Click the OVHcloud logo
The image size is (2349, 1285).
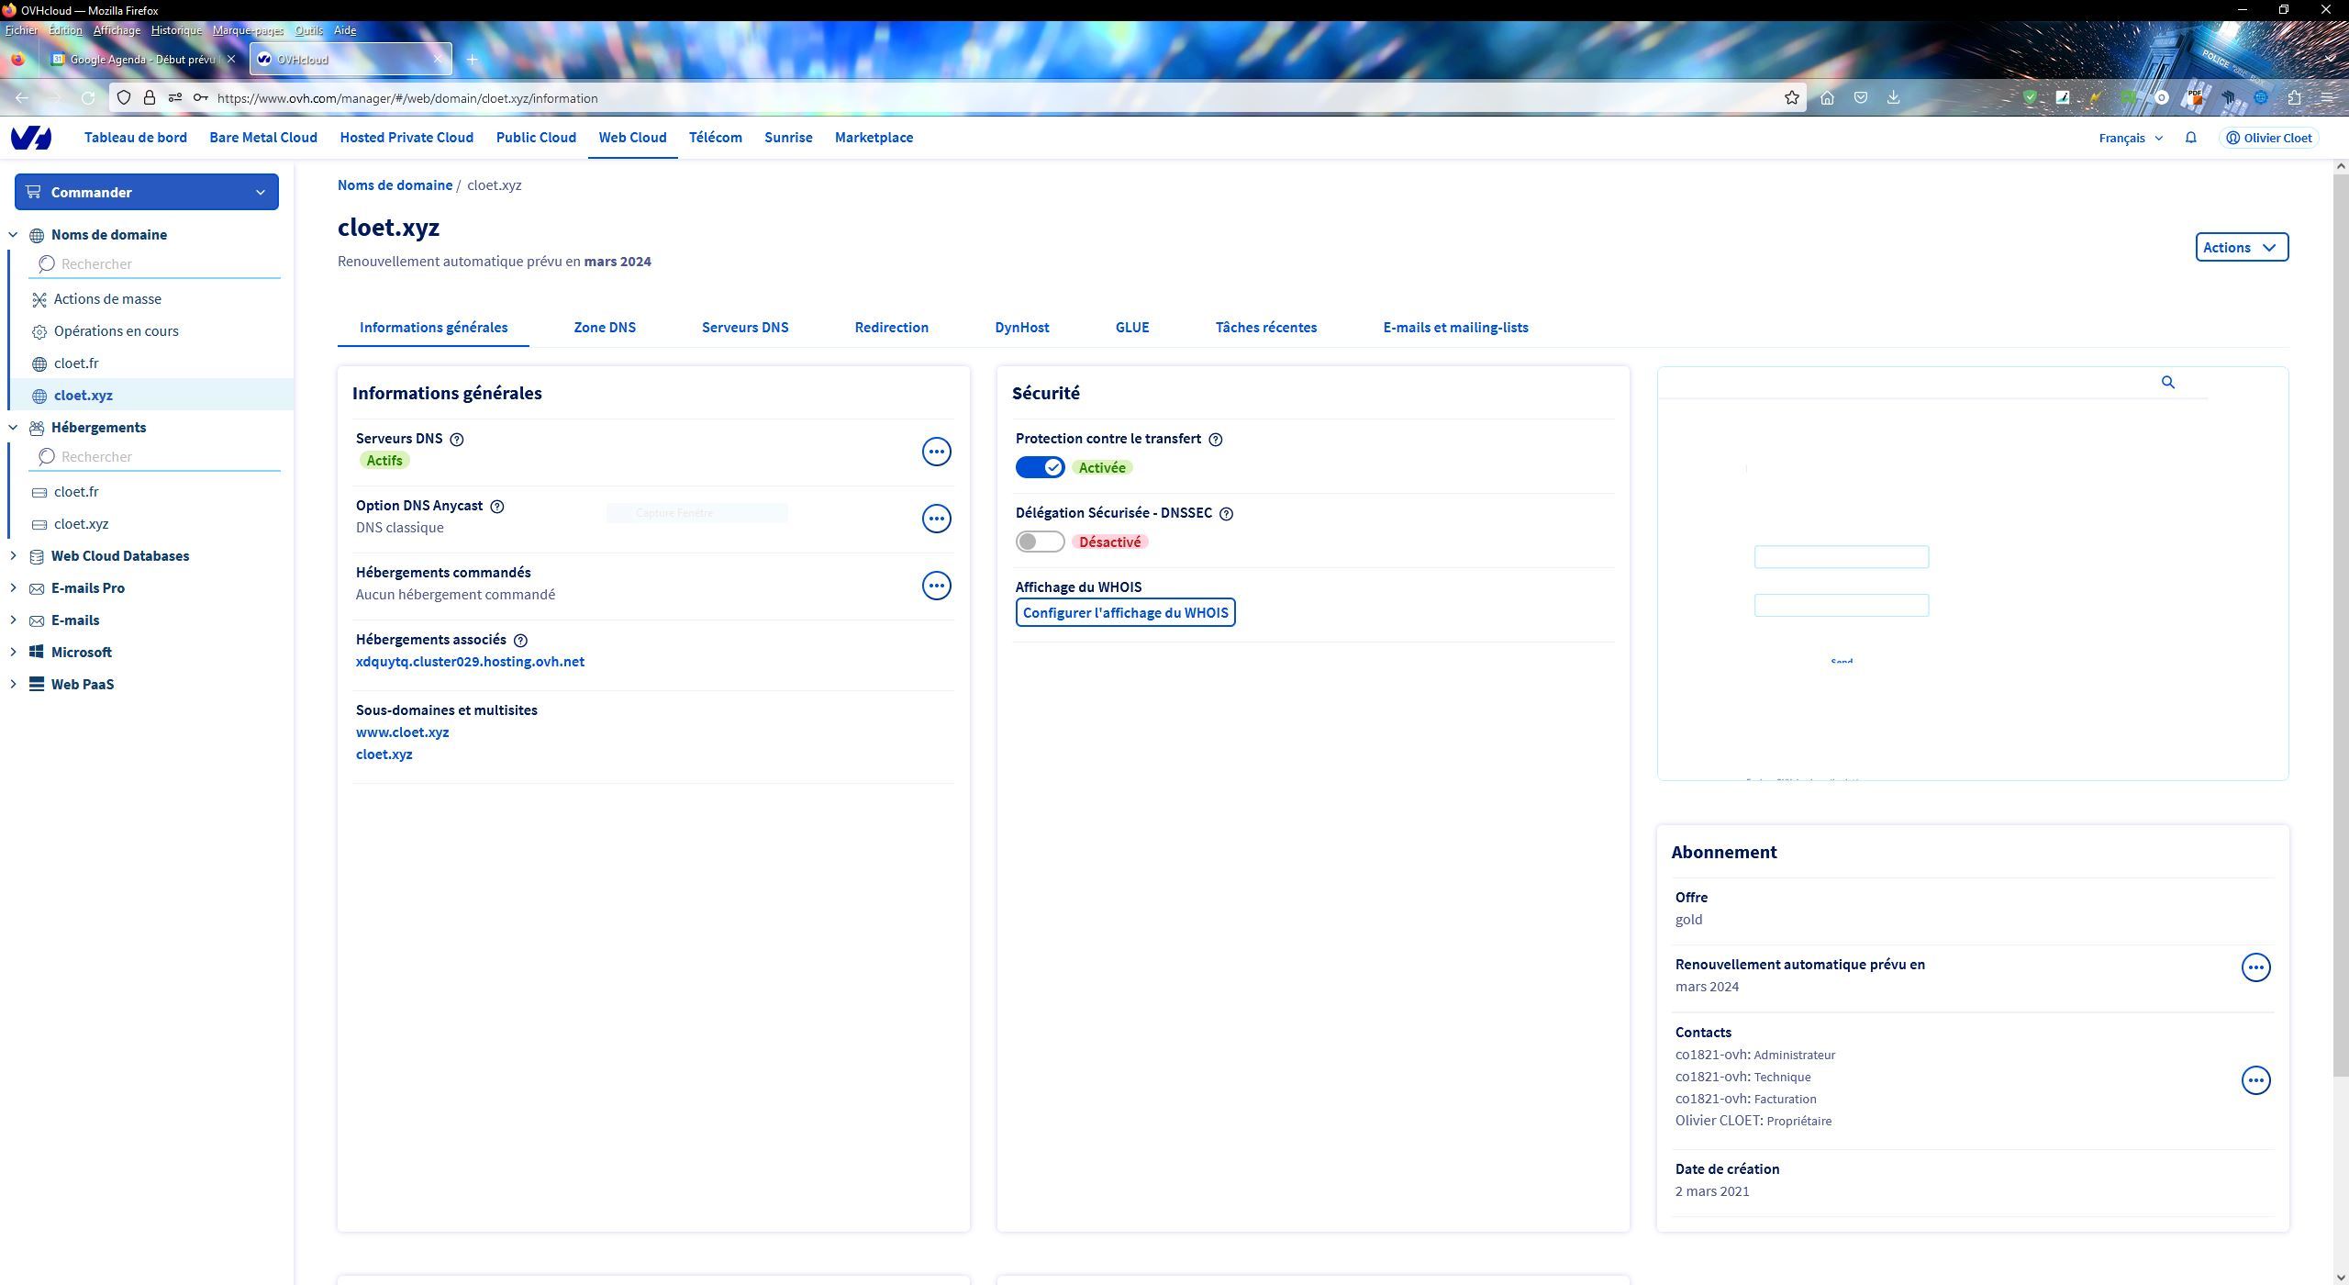click(x=31, y=138)
